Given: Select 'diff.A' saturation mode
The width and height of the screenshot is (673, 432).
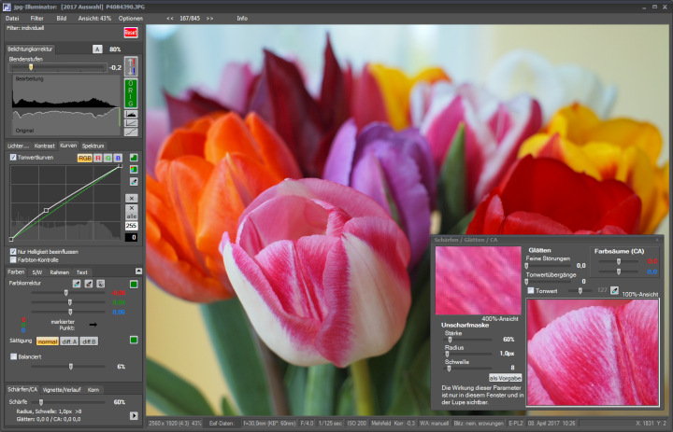Looking at the screenshot, I should [x=69, y=341].
